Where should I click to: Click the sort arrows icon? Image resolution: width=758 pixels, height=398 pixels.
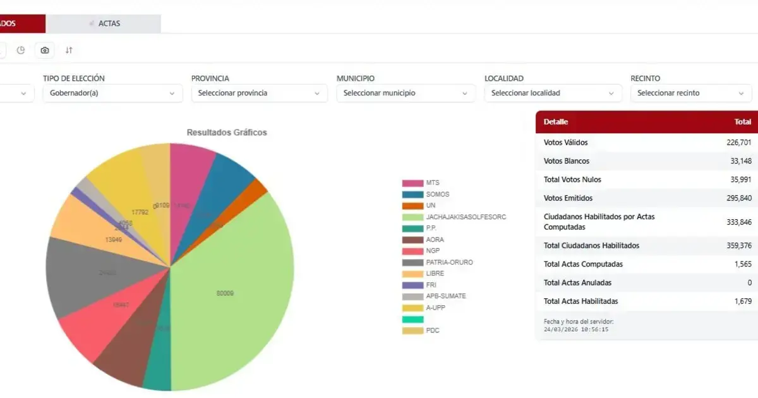pyautogui.click(x=69, y=50)
